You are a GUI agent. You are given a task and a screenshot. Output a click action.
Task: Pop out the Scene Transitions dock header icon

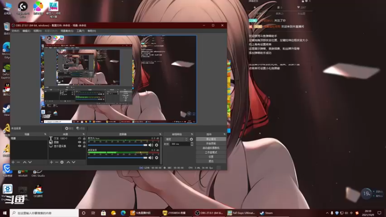[192, 135]
